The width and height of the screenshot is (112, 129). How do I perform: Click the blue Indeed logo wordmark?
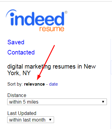37,19
